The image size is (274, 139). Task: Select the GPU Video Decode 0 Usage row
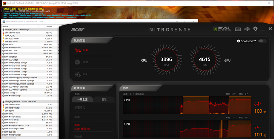30,62
